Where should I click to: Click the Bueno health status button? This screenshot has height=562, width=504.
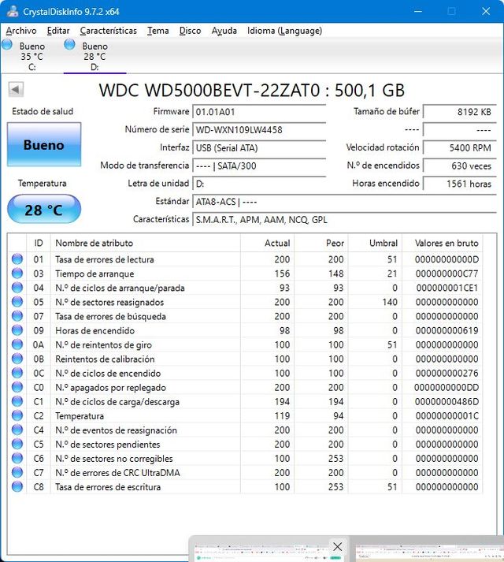(x=44, y=144)
